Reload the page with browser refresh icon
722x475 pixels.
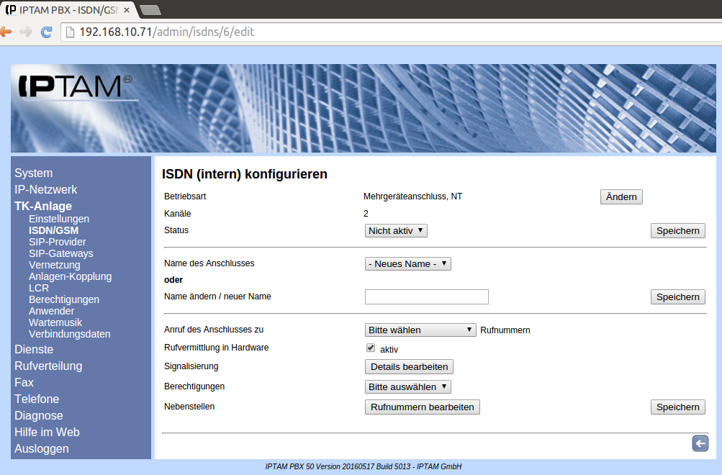[47, 32]
